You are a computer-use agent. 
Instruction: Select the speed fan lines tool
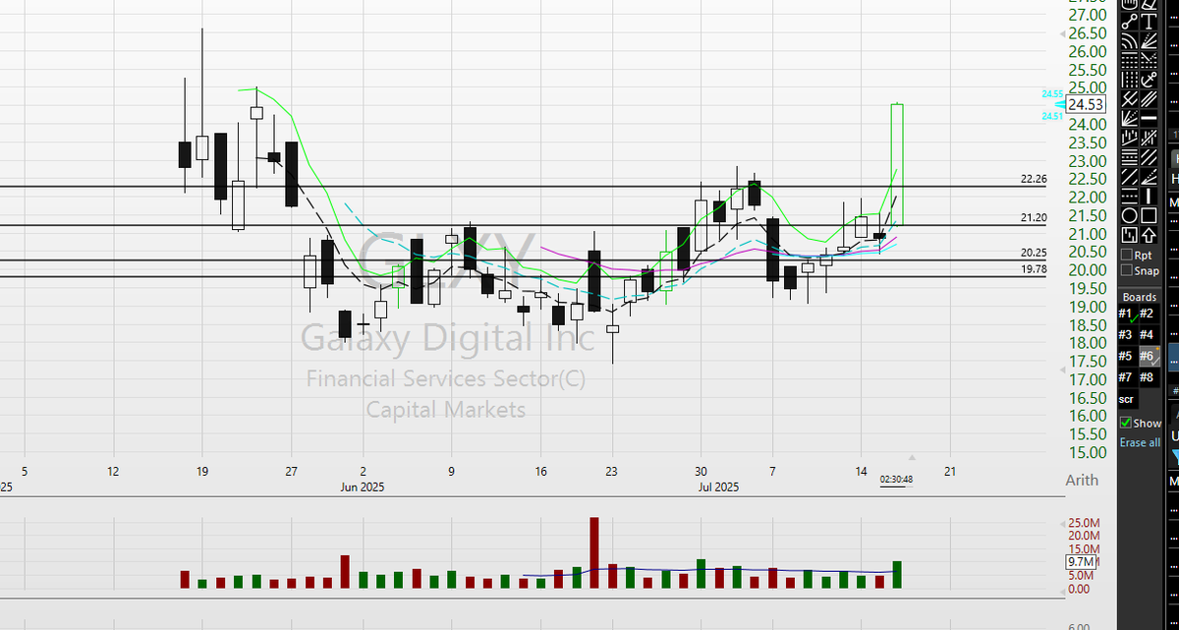(1129, 118)
